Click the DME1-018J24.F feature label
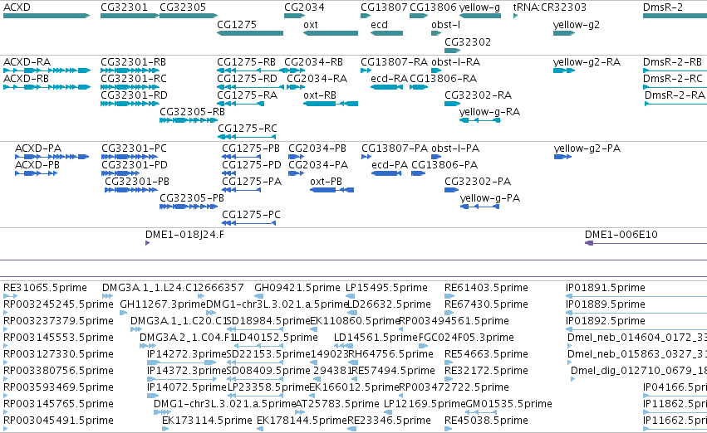Image resolution: width=707 pixels, height=433 pixels. [x=184, y=235]
